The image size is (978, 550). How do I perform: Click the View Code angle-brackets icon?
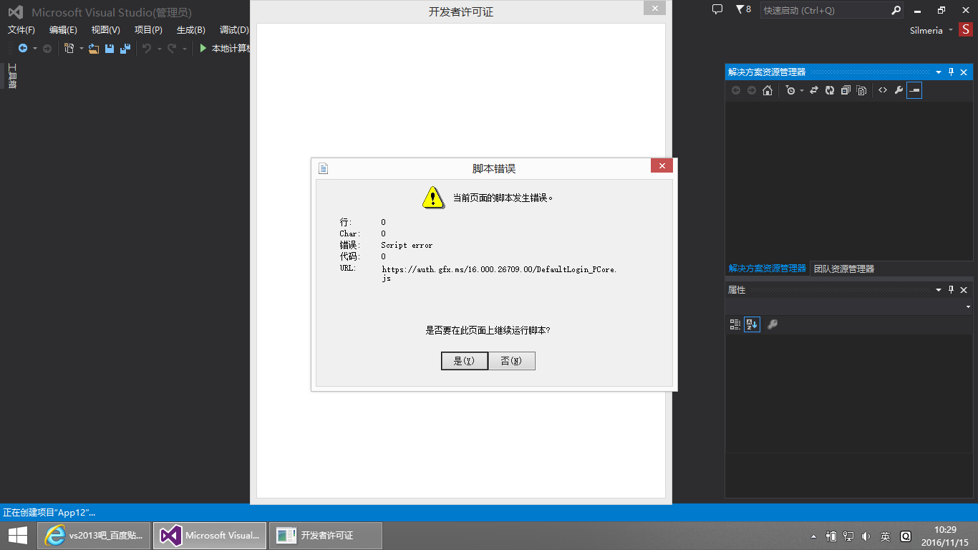coord(883,90)
